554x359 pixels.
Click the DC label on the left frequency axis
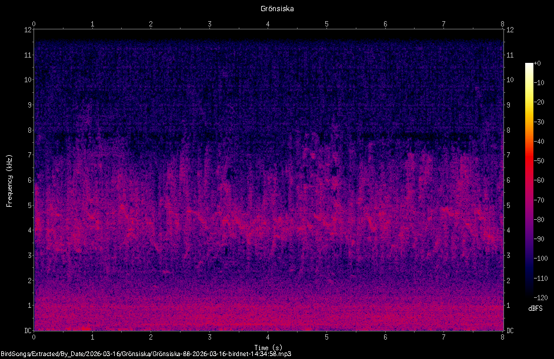coord(28,330)
